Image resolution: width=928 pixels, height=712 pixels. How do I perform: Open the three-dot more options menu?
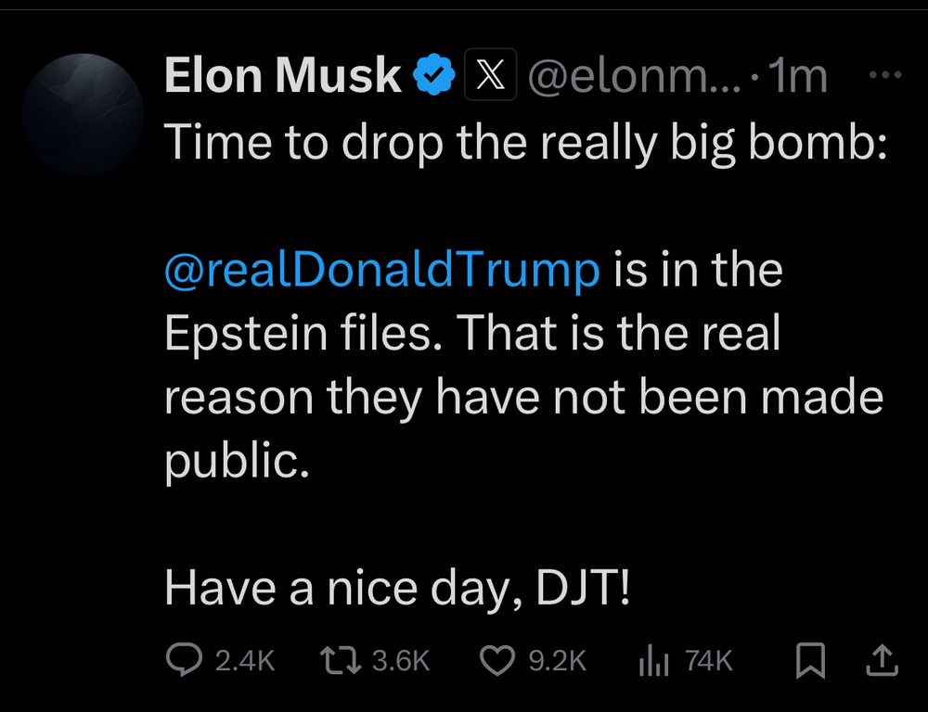point(885,75)
